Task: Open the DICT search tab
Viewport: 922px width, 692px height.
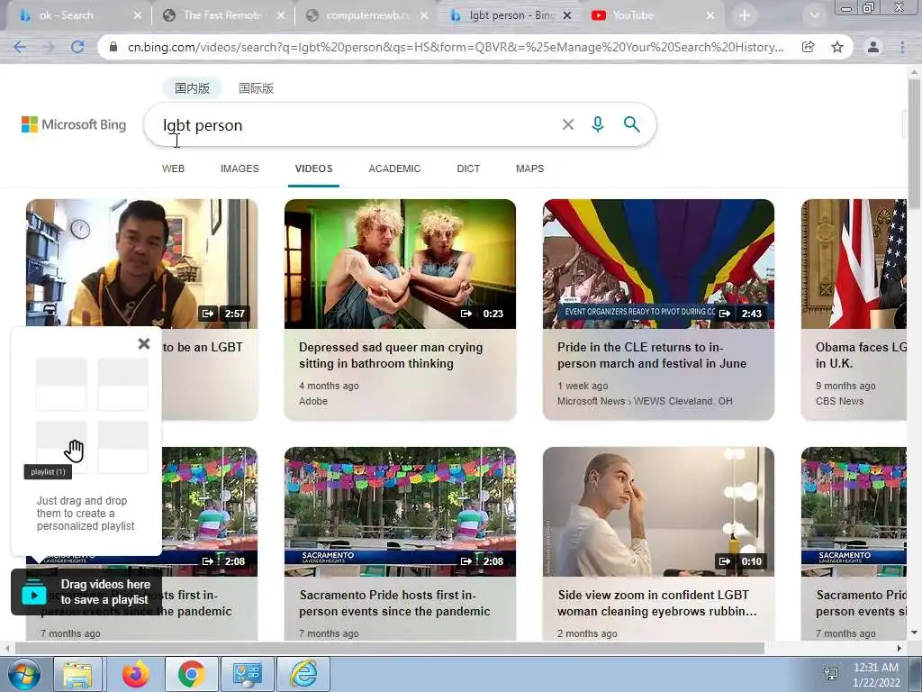Action: [x=468, y=168]
